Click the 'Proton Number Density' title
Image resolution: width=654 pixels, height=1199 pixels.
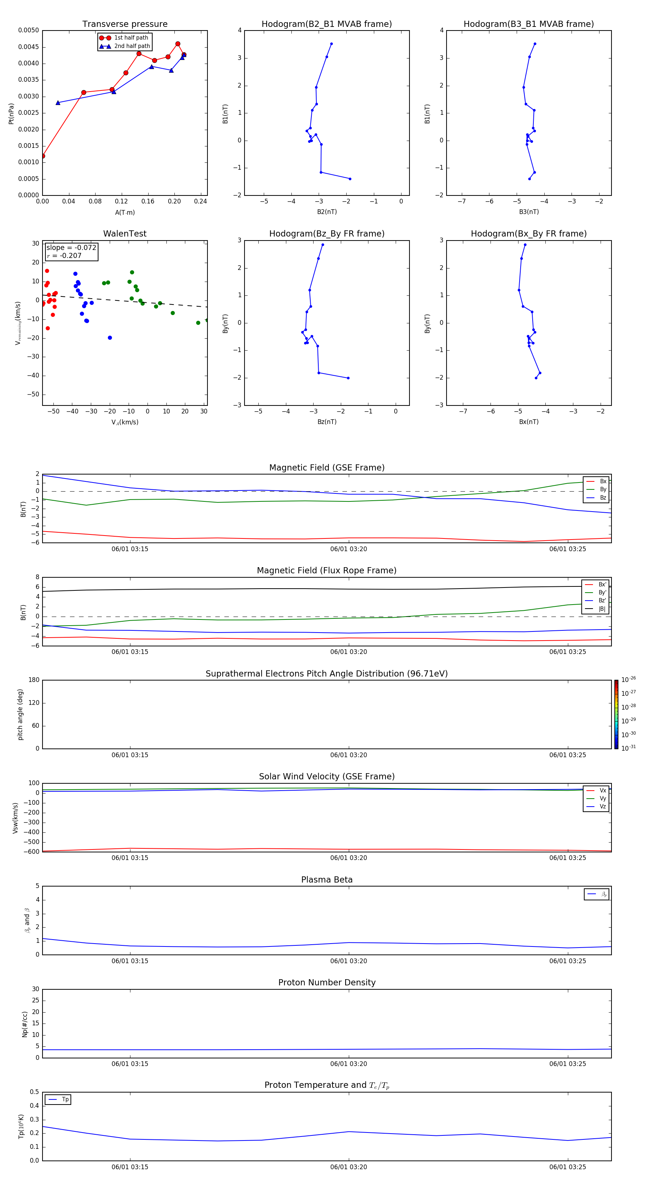pyautogui.click(x=327, y=982)
